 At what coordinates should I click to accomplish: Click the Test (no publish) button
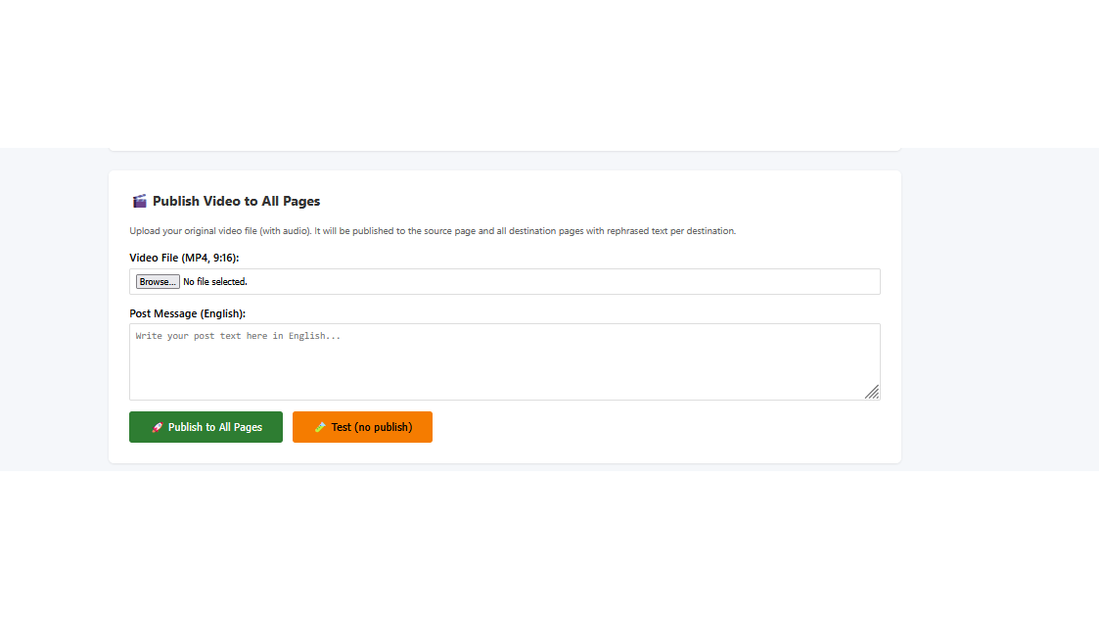click(x=362, y=427)
